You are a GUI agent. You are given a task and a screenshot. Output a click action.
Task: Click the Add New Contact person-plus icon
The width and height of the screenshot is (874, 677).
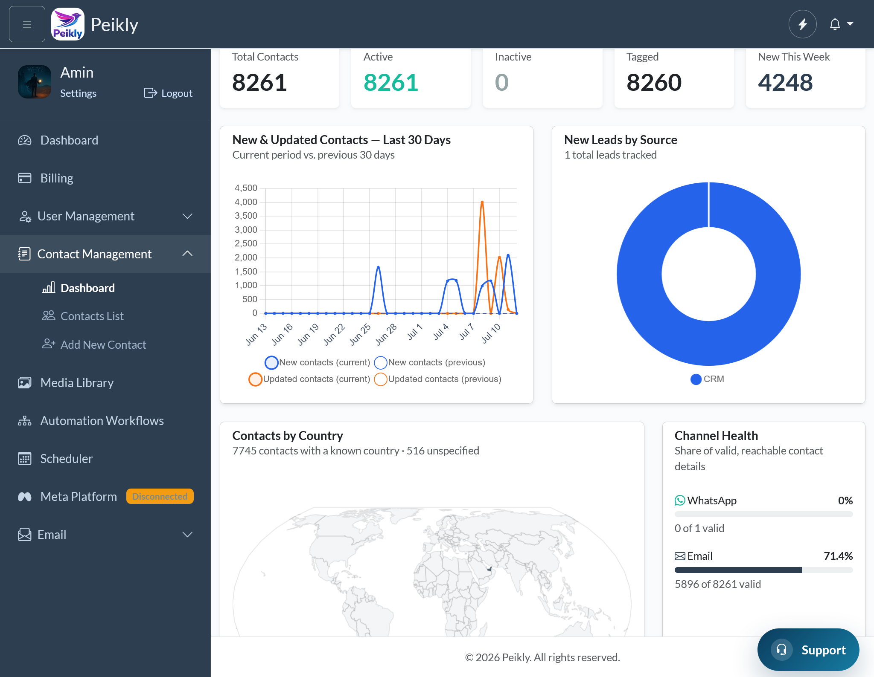click(49, 344)
